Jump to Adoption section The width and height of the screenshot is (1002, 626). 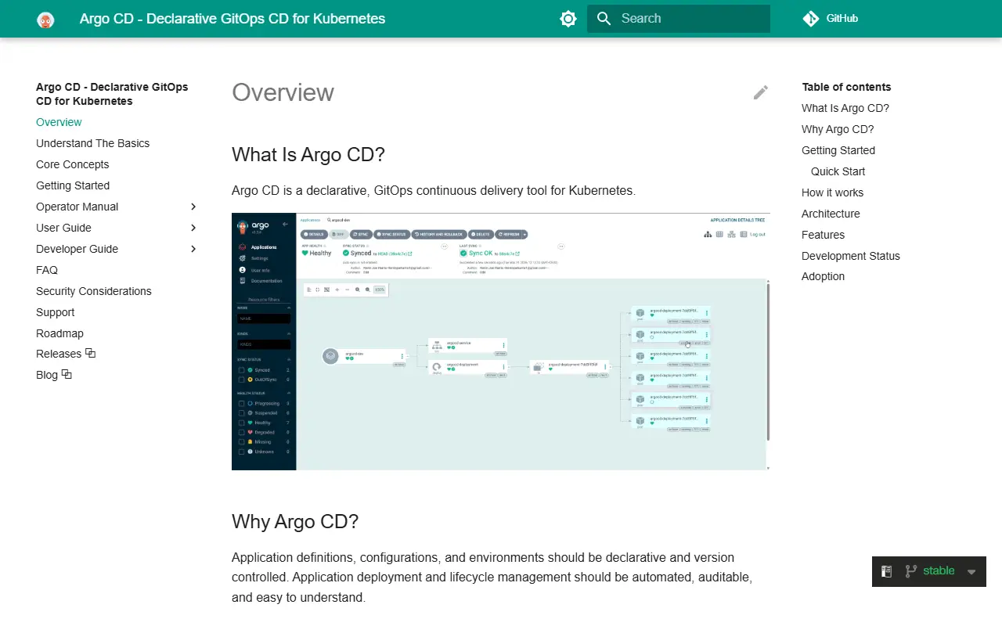823,276
